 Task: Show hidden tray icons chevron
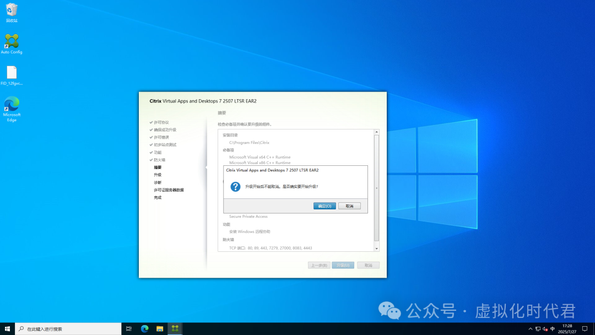click(530, 329)
